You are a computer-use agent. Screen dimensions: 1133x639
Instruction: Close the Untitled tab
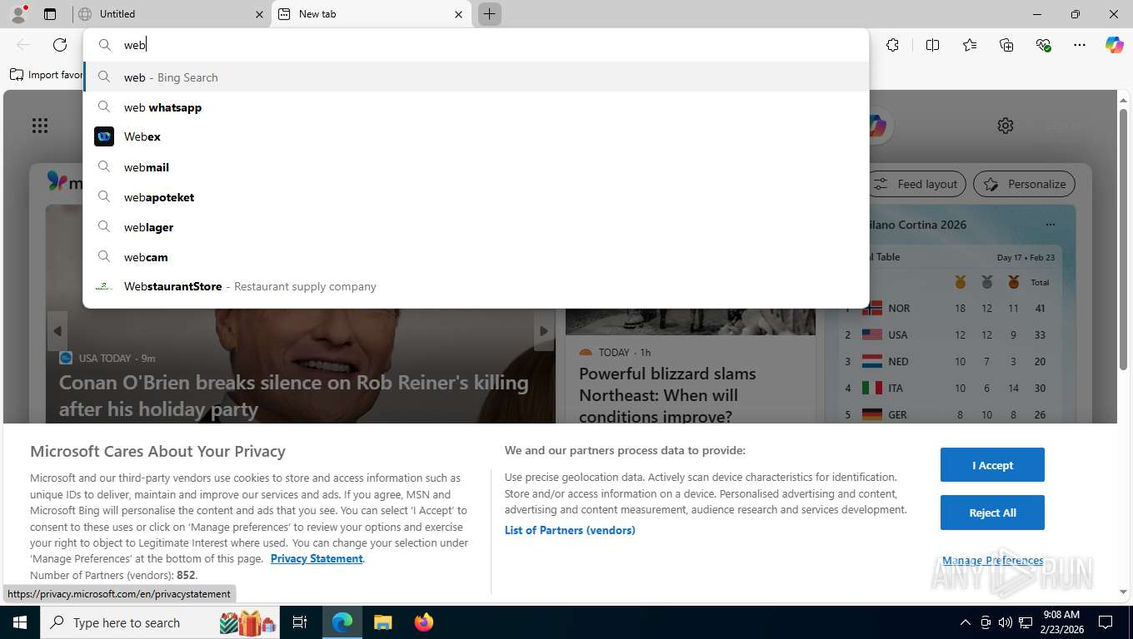(x=259, y=14)
